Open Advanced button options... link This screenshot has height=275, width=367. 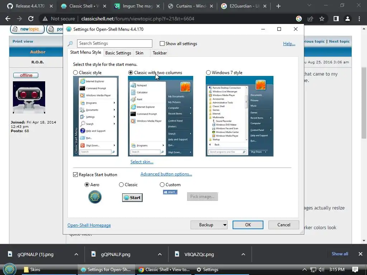tap(166, 174)
